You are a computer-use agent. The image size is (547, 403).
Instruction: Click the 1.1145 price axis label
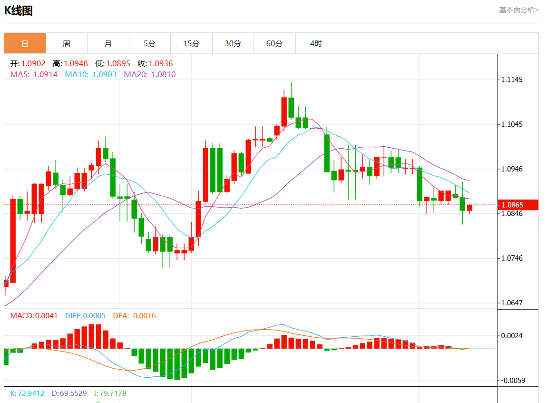512,80
